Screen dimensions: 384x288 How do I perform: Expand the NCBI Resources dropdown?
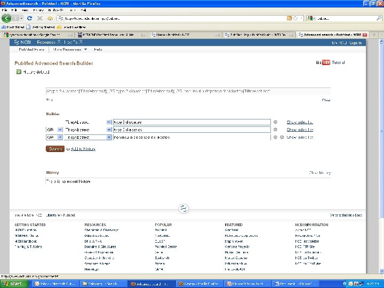[49, 42]
